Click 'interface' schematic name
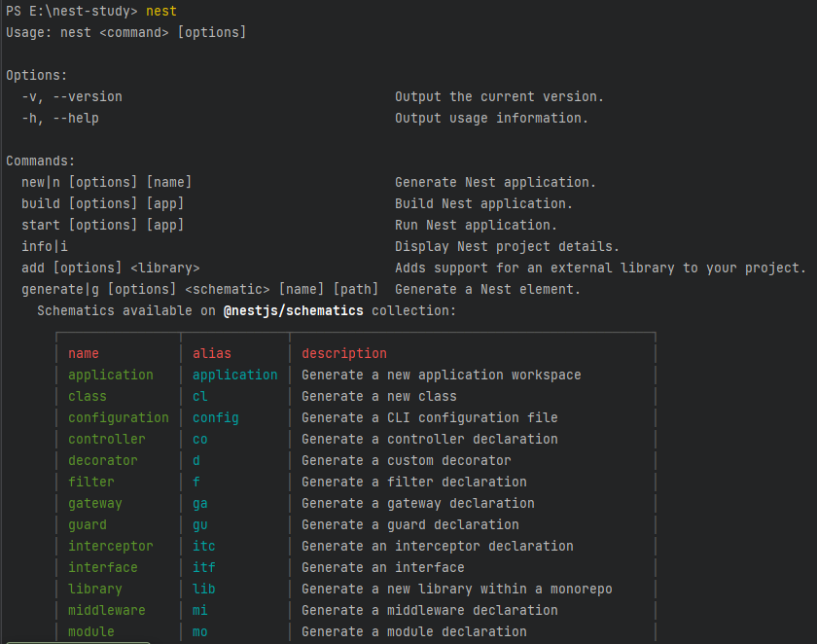The height and width of the screenshot is (644, 817). click(x=103, y=567)
